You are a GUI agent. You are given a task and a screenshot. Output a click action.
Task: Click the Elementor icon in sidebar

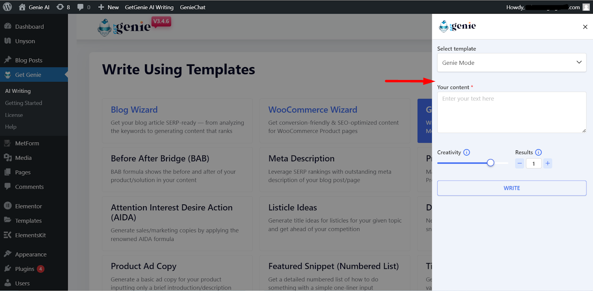point(7,206)
